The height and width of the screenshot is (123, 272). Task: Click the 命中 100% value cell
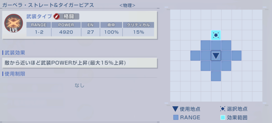(111, 32)
